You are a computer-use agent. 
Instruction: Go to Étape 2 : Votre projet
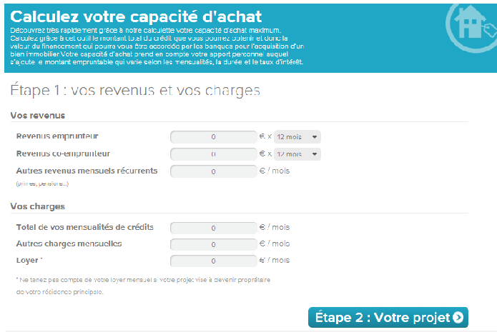click(388, 318)
